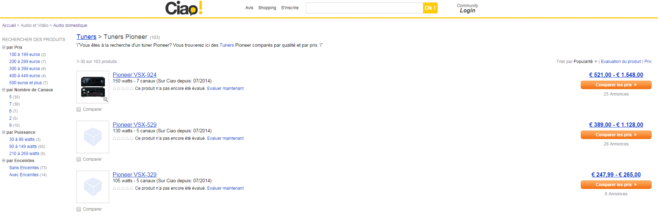658x218 pixels.
Task: Focus the search input field
Action: pos(364,8)
